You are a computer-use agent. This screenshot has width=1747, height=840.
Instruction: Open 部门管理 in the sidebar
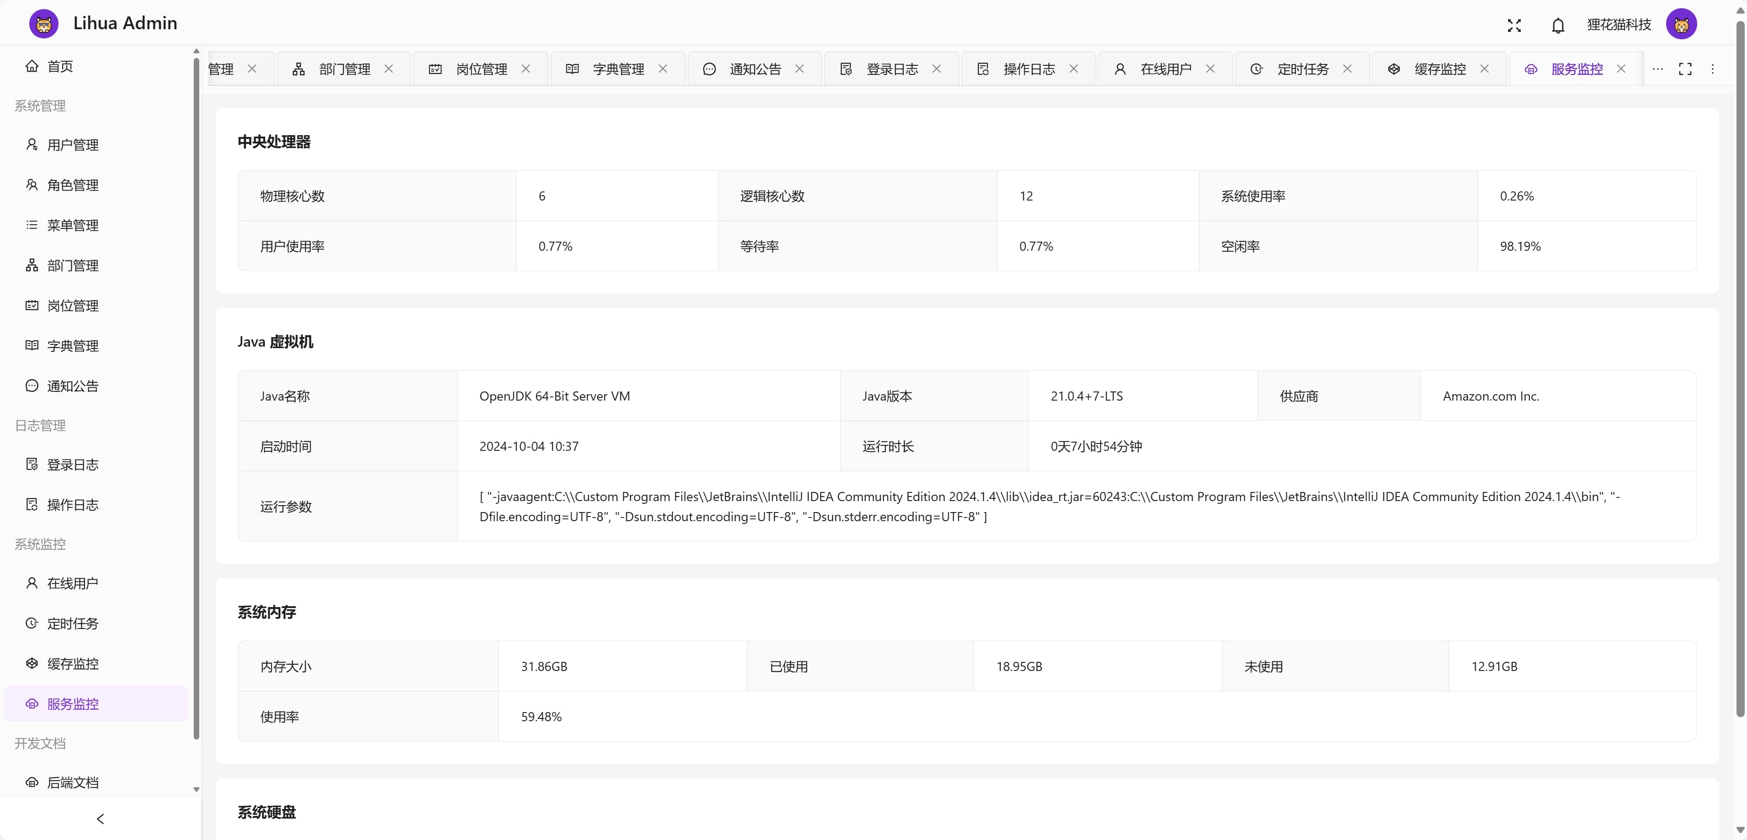click(x=96, y=266)
